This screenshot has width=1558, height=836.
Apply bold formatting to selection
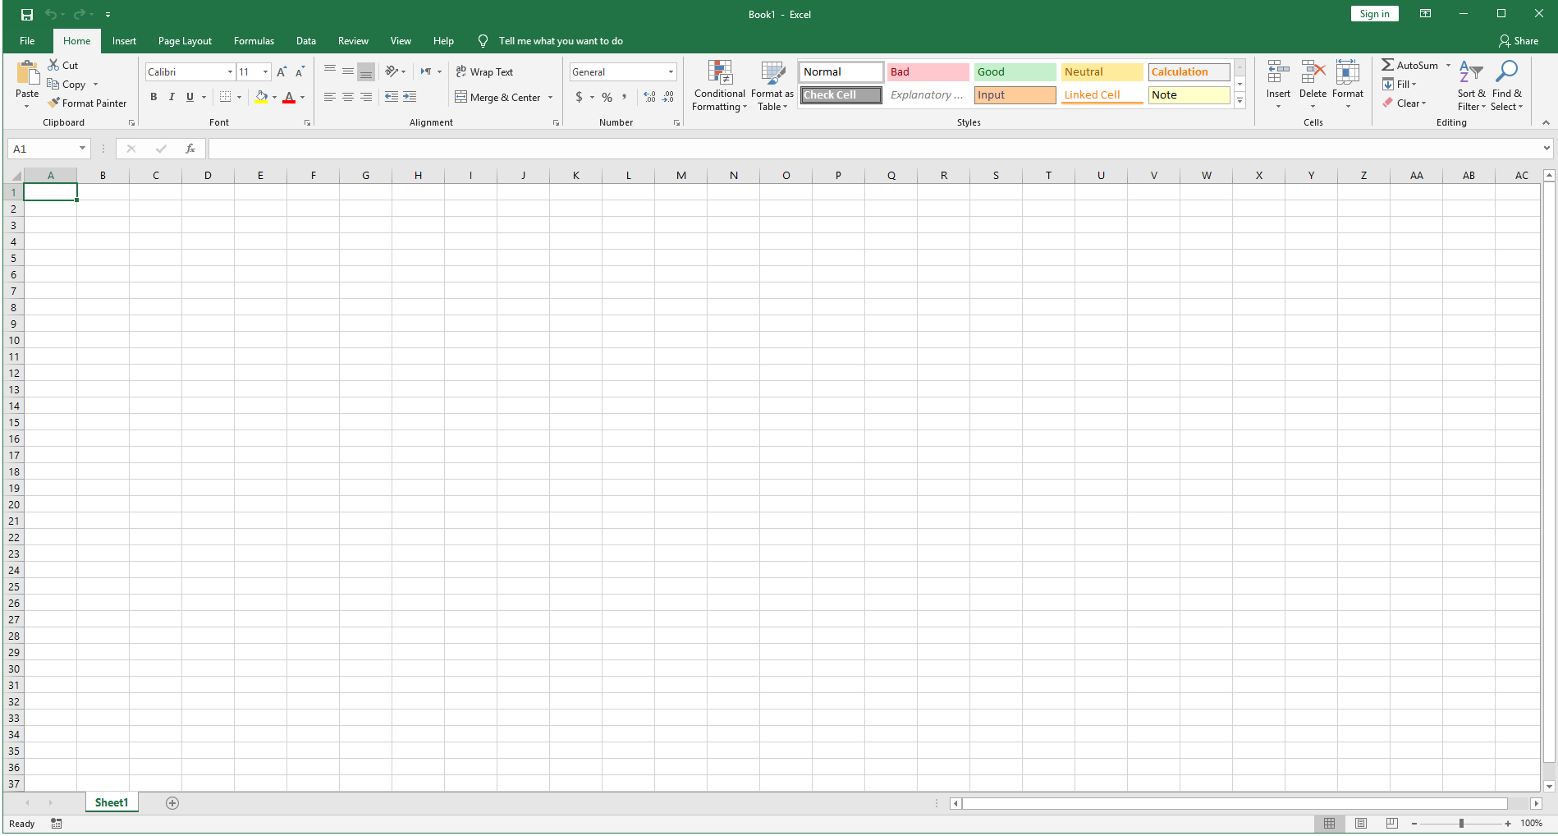coord(154,96)
